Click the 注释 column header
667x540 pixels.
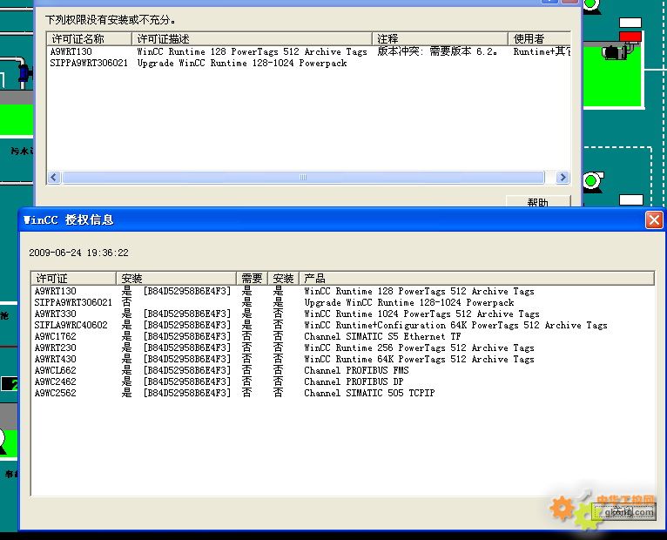(440, 38)
